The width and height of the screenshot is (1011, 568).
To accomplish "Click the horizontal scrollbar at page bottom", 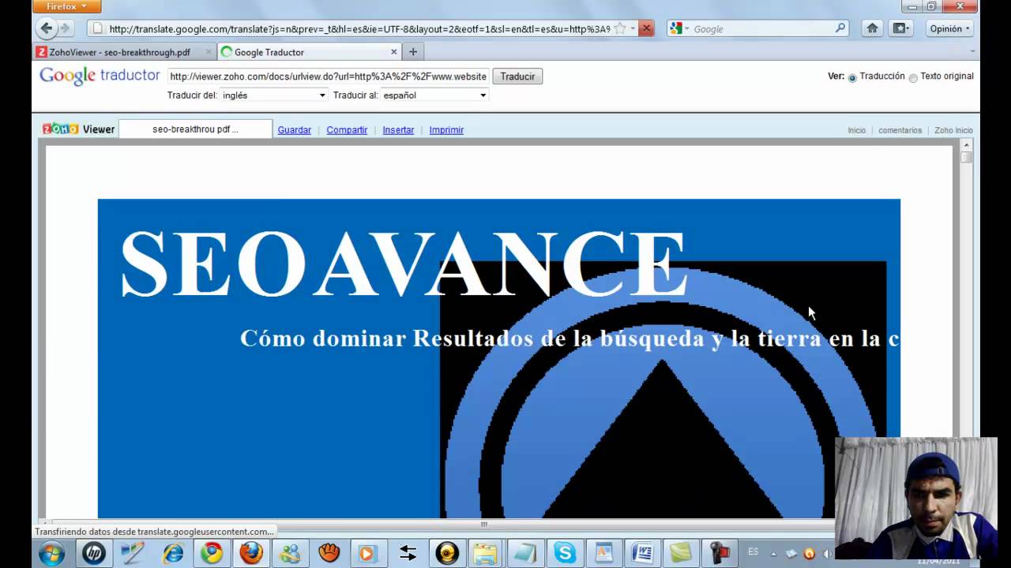I will [x=483, y=524].
